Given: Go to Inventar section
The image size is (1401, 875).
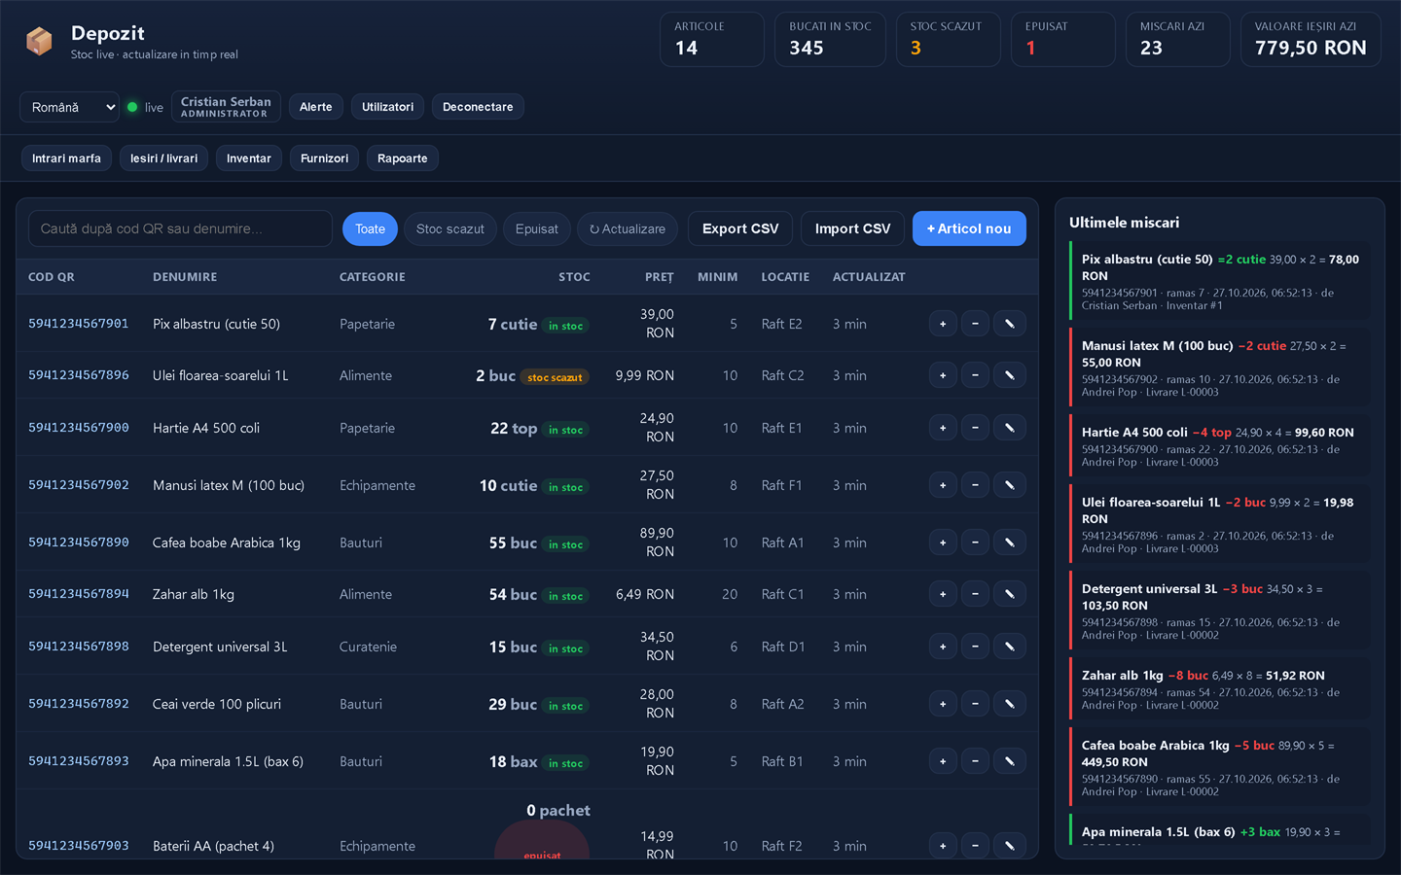Looking at the screenshot, I should [249, 158].
